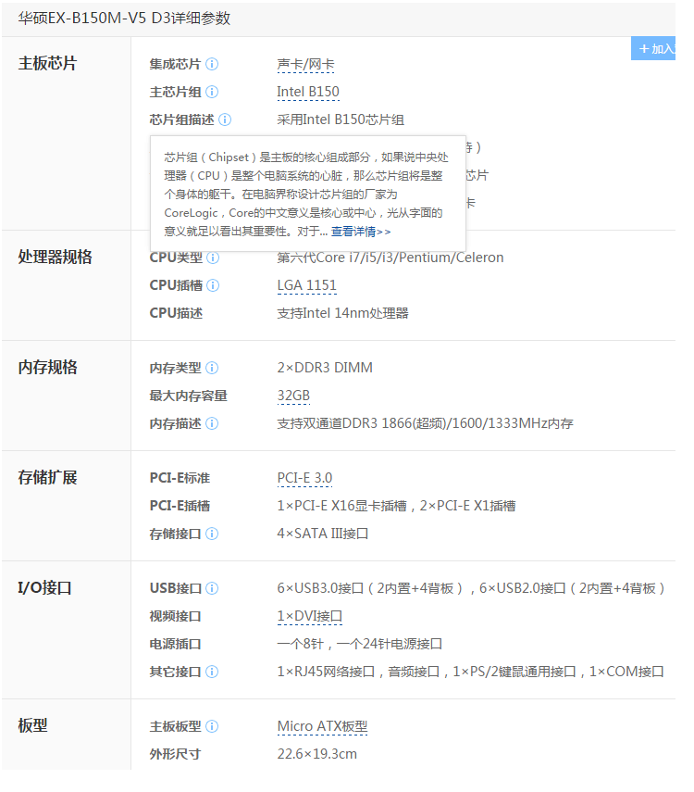Click info icon next to 芯片组描述
Screen dimensions: 694x792
tap(225, 119)
